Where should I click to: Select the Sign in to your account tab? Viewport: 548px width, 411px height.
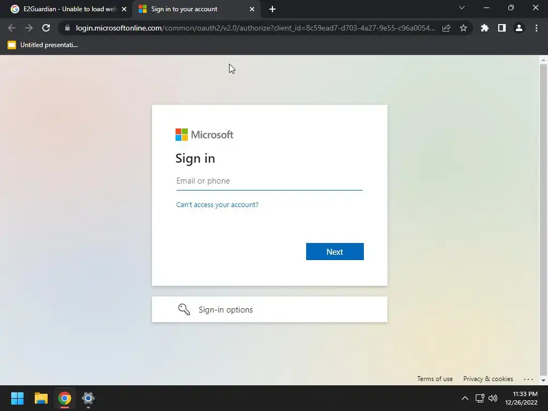(196, 9)
